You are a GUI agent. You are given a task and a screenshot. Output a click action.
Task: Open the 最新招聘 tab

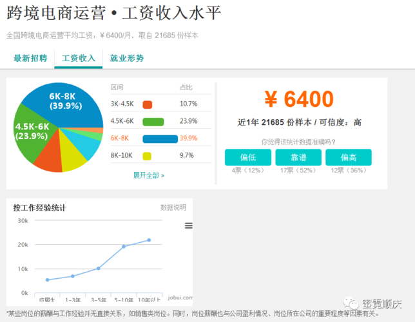pos(30,58)
